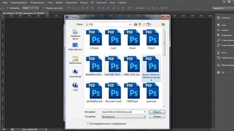This screenshot has height=131, width=234.
Task: Select the file starting with 48a3805ffea70b4
Action: pos(94,66)
